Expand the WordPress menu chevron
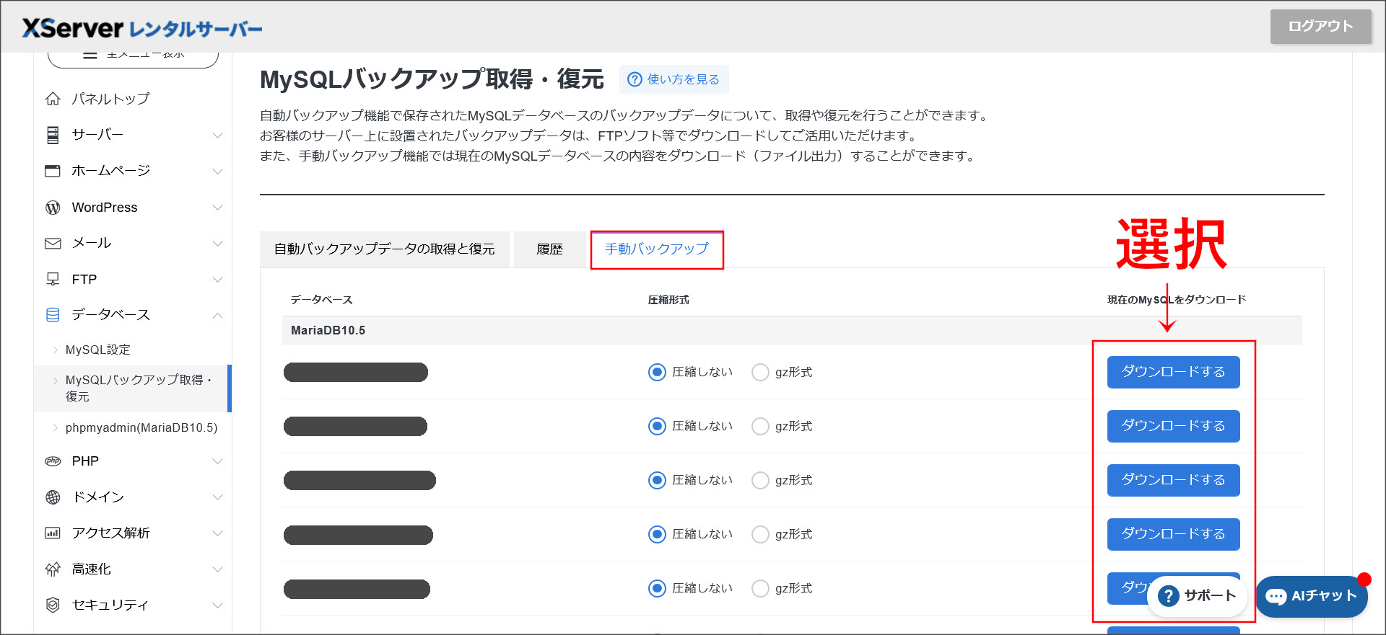This screenshot has height=635, width=1386. 217,208
